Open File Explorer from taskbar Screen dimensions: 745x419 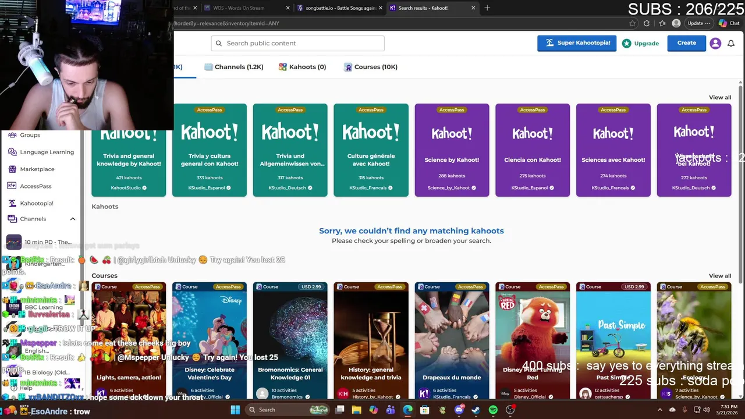coord(356,410)
